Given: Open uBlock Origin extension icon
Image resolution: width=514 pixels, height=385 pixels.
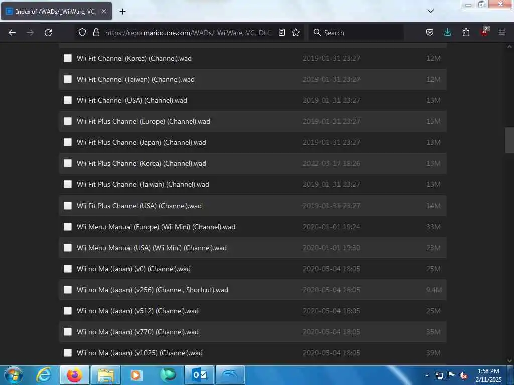Looking at the screenshot, I should tap(484, 32).
